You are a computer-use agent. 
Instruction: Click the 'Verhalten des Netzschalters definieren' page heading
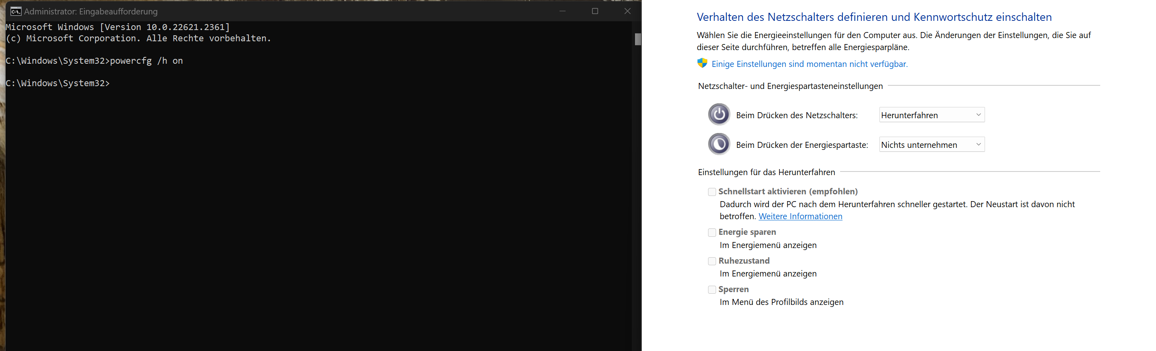coord(874,17)
